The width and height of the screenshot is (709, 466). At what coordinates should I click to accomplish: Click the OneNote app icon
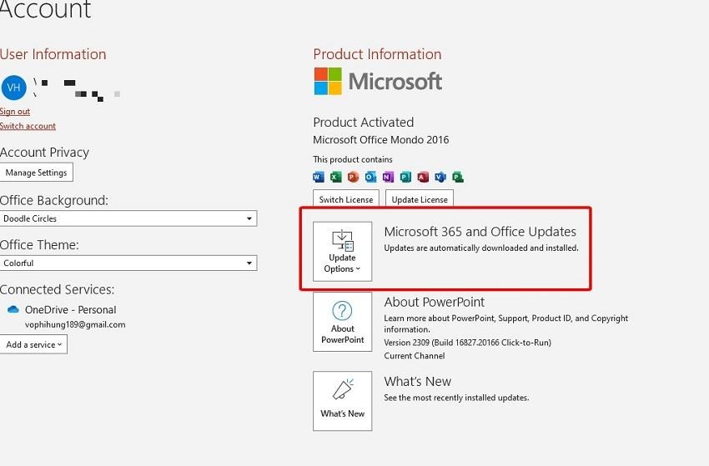[388, 177]
